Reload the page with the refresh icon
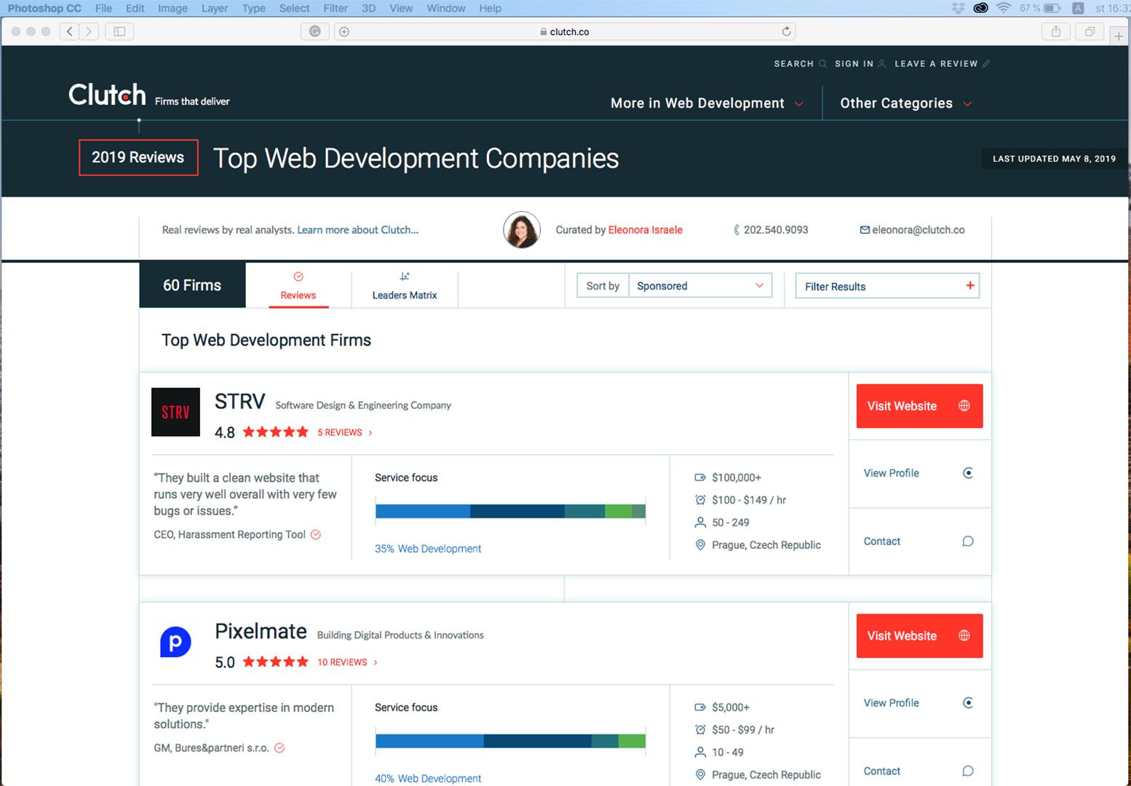The width and height of the screenshot is (1131, 786). click(786, 31)
